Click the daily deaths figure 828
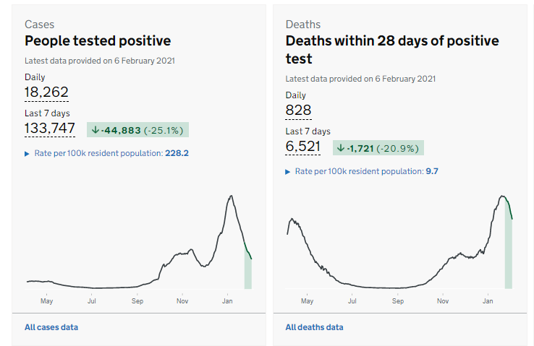The width and height of the screenshot is (534, 346). click(x=298, y=110)
